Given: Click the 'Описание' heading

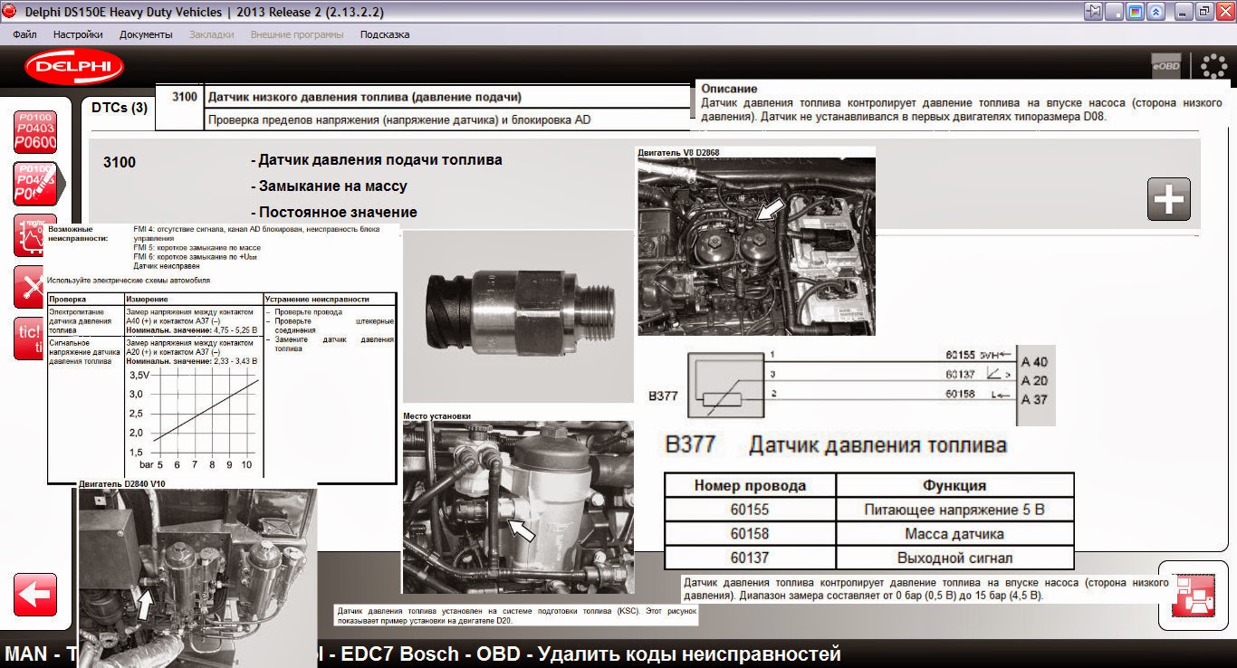Looking at the screenshot, I should click(729, 89).
